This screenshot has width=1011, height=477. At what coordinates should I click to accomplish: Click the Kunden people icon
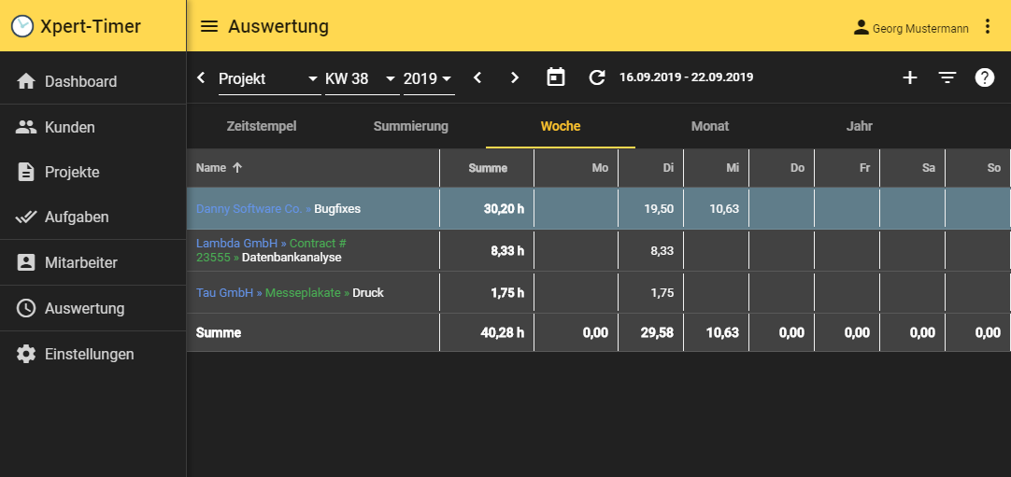[x=26, y=127]
